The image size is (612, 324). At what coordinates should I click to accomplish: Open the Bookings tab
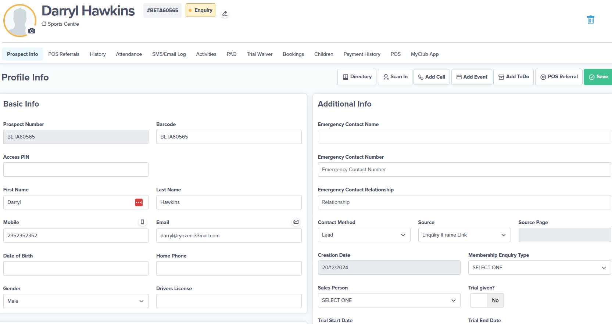pyautogui.click(x=293, y=54)
